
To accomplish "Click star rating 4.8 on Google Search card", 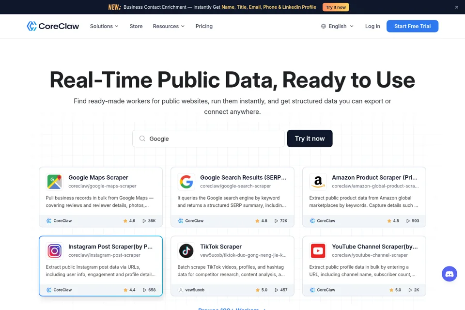I will coord(261,221).
